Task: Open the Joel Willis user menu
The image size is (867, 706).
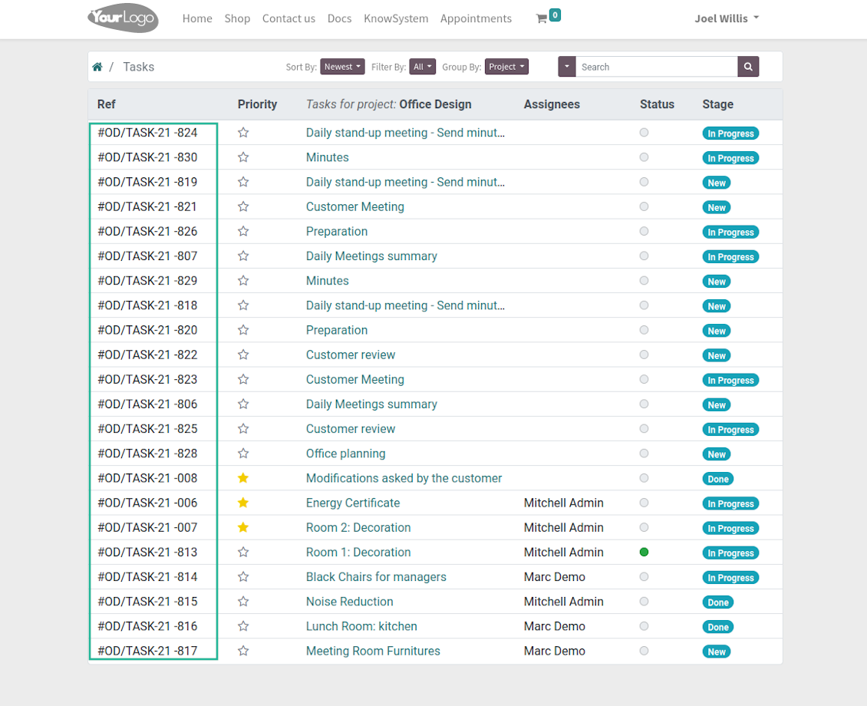Action: click(x=726, y=18)
